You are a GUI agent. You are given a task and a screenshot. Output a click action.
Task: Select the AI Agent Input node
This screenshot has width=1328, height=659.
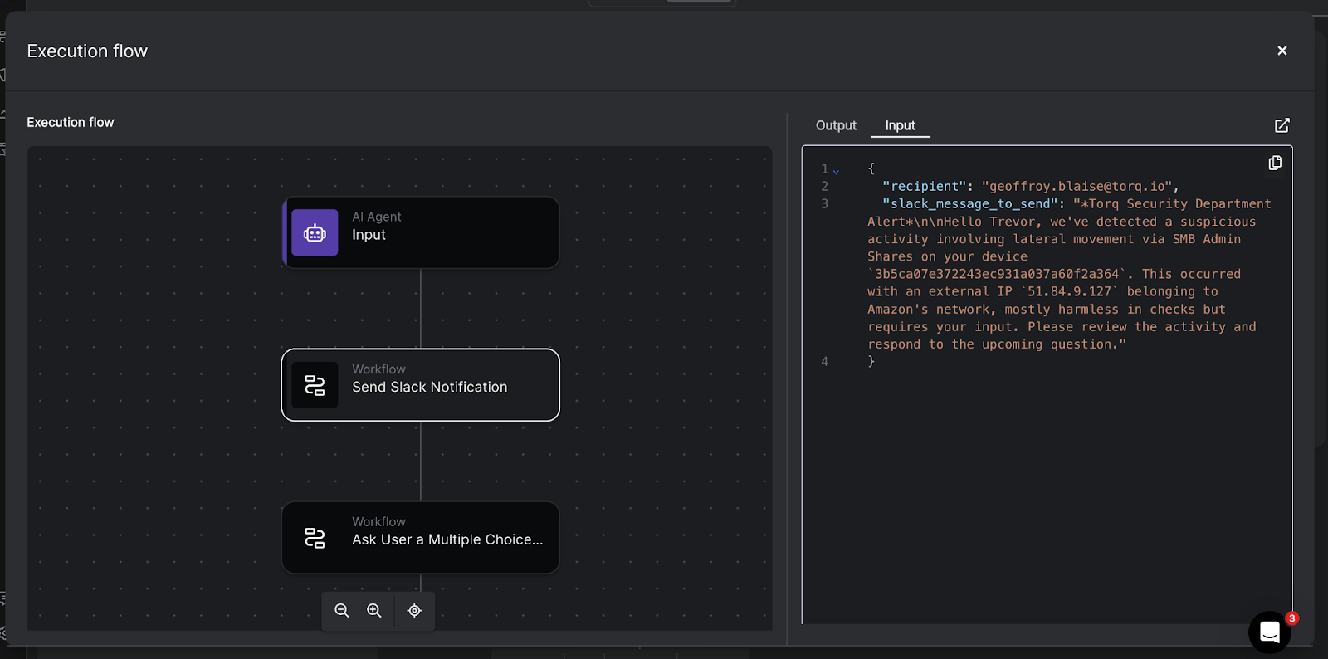(x=448, y=233)
